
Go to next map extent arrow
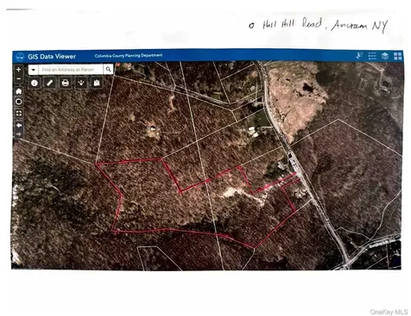coord(19,134)
